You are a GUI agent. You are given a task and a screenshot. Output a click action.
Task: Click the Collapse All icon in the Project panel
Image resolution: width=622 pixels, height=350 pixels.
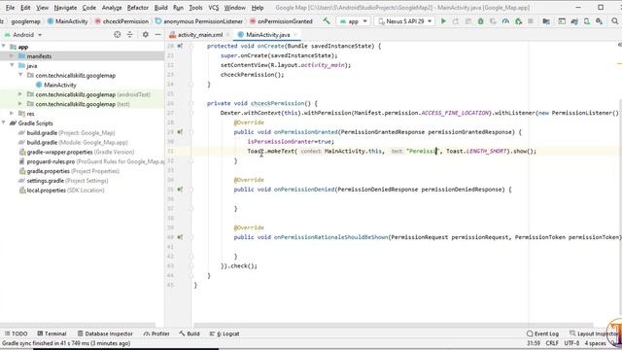[x=129, y=35]
